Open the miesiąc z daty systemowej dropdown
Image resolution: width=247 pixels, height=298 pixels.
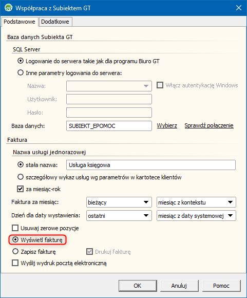(196, 215)
